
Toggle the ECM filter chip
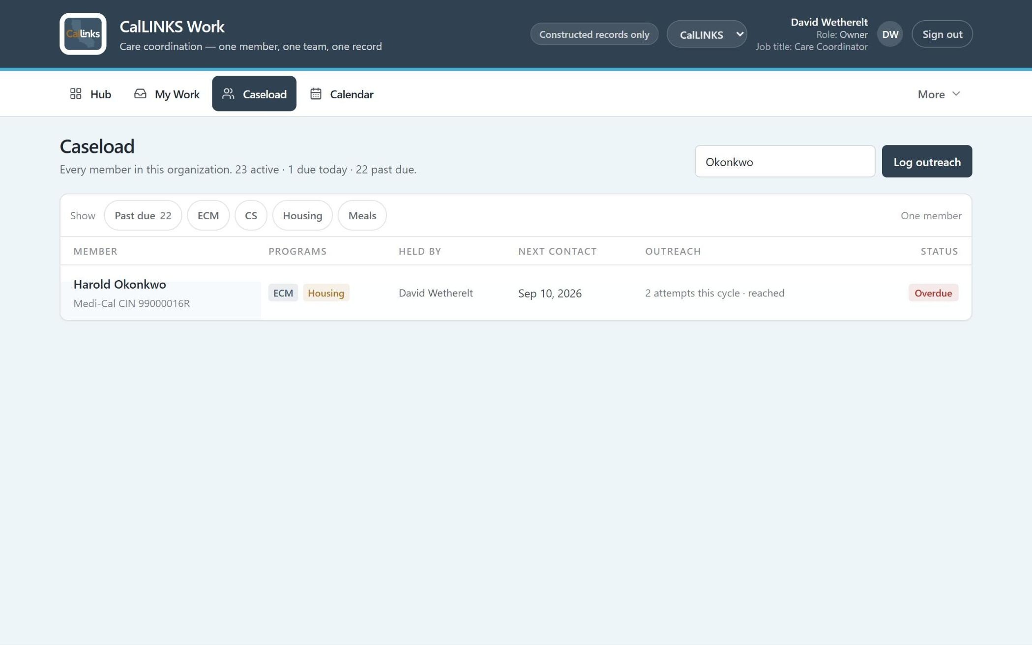208,215
